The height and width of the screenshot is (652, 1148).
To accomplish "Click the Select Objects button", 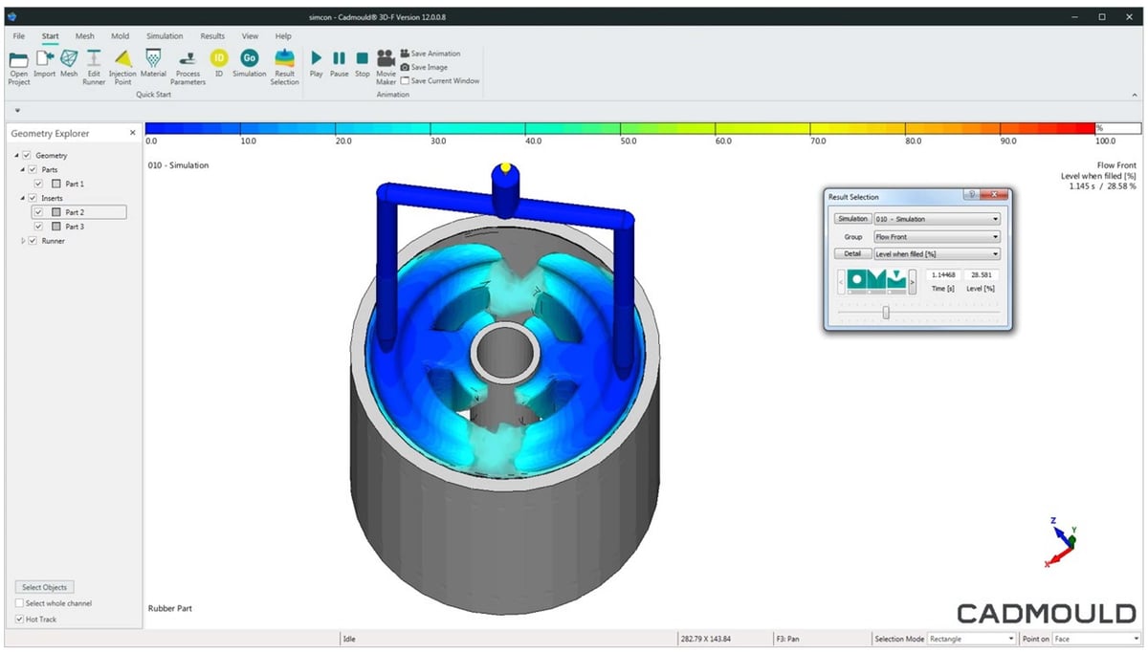I will click(x=45, y=587).
